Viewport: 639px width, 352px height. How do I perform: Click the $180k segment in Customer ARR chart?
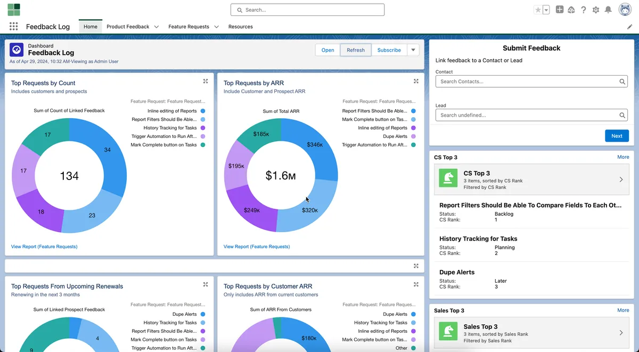pos(309,338)
